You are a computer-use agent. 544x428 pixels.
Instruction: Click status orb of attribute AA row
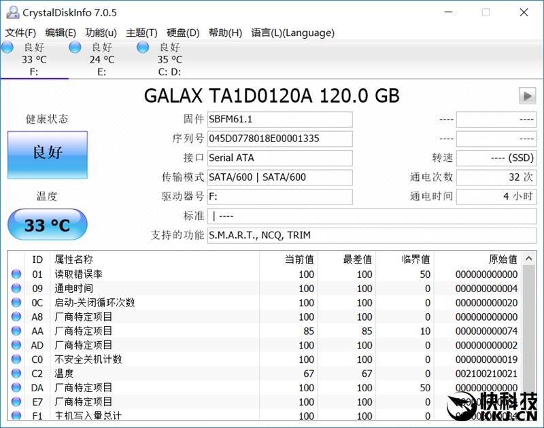(x=16, y=331)
